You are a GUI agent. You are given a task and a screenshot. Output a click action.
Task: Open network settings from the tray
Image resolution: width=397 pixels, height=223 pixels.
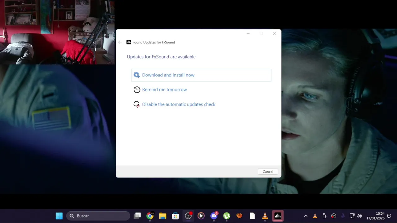click(x=352, y=216)
